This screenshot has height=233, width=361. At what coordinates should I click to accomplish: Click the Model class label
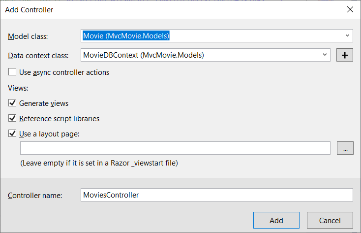(x=31, y=36)
